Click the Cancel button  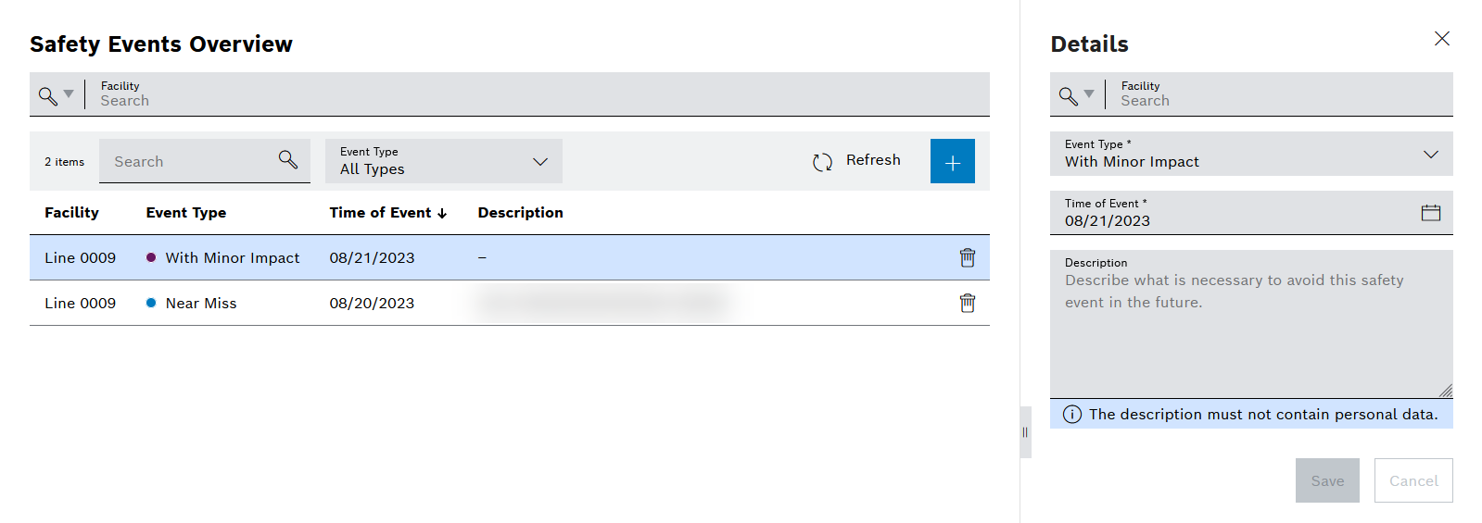(x=1412, y=480)
